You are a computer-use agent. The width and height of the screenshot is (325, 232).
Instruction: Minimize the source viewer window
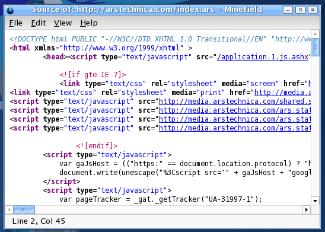pos(288,9)
